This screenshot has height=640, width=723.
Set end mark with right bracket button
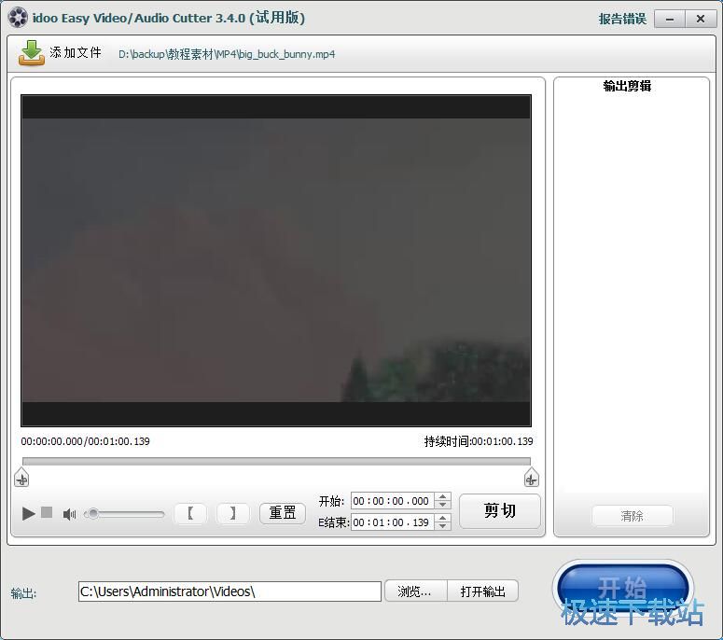(x=233, y=513)
